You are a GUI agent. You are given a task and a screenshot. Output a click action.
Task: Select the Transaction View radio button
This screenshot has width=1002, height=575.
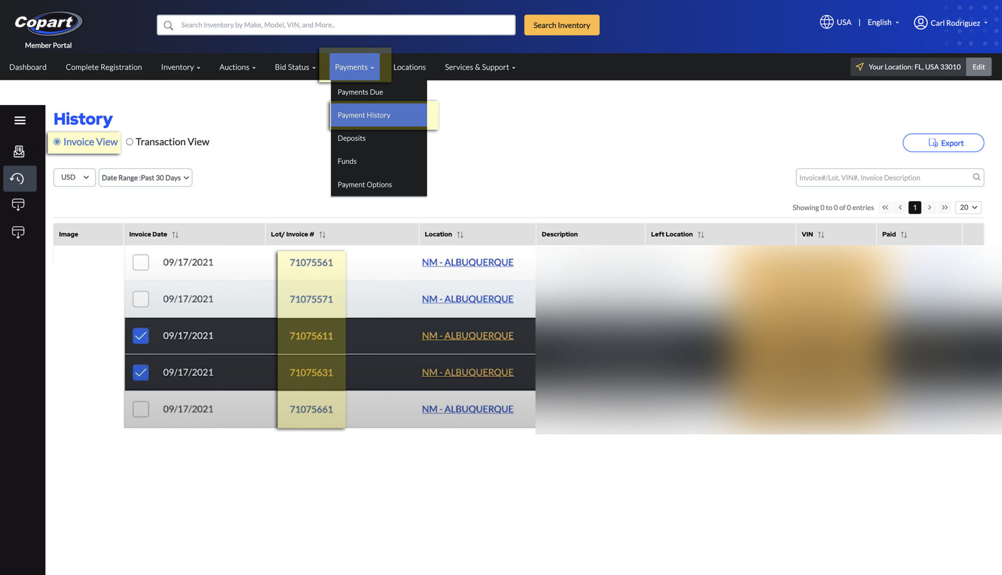click(130, 142)
